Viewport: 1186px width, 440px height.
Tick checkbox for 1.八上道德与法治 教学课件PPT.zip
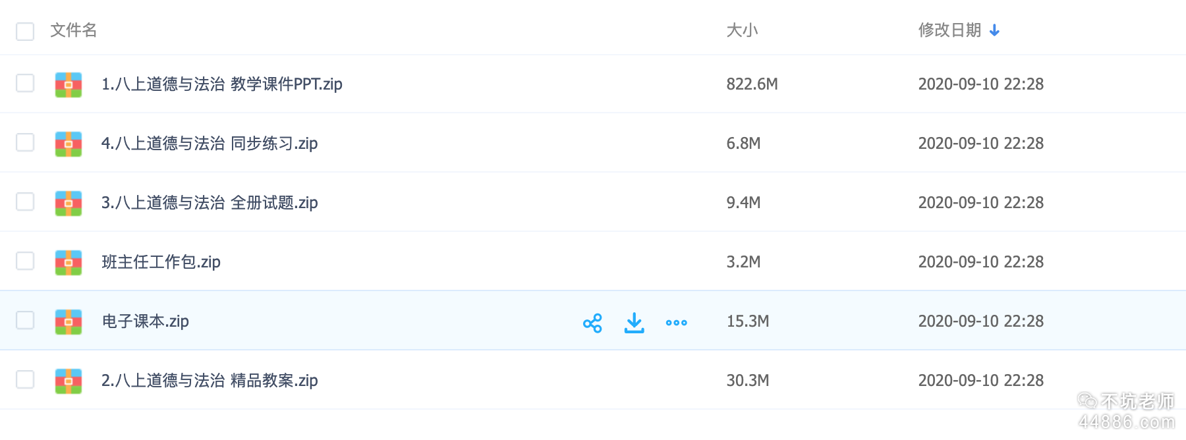tap(25, 84)
